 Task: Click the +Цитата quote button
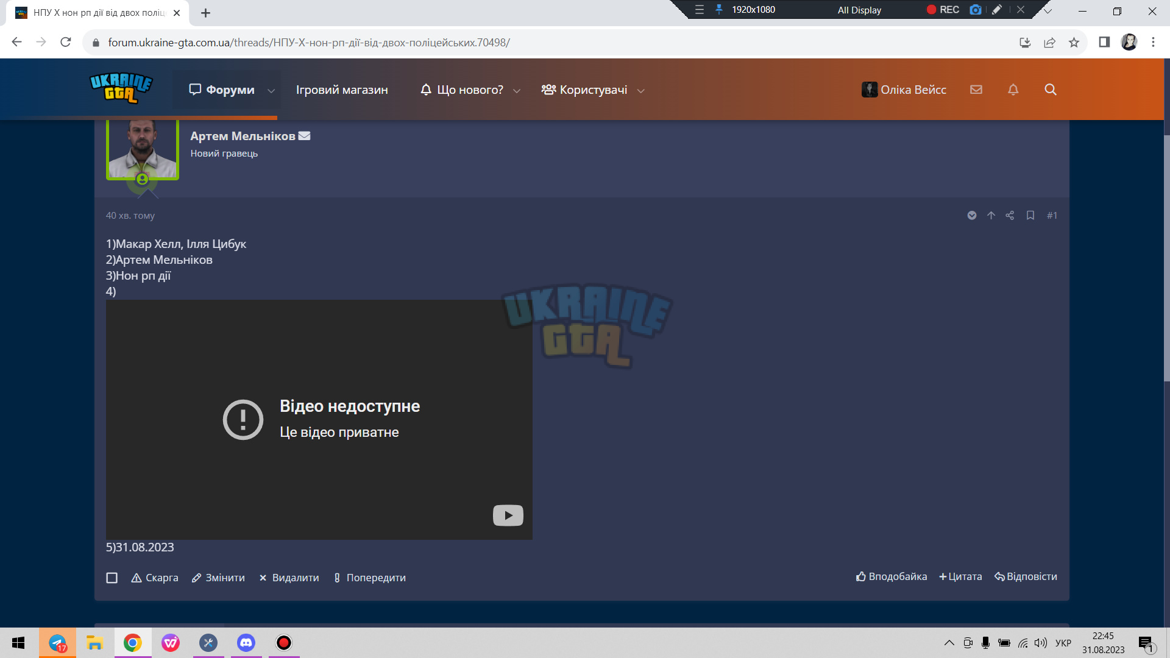(x=961, y=576)
